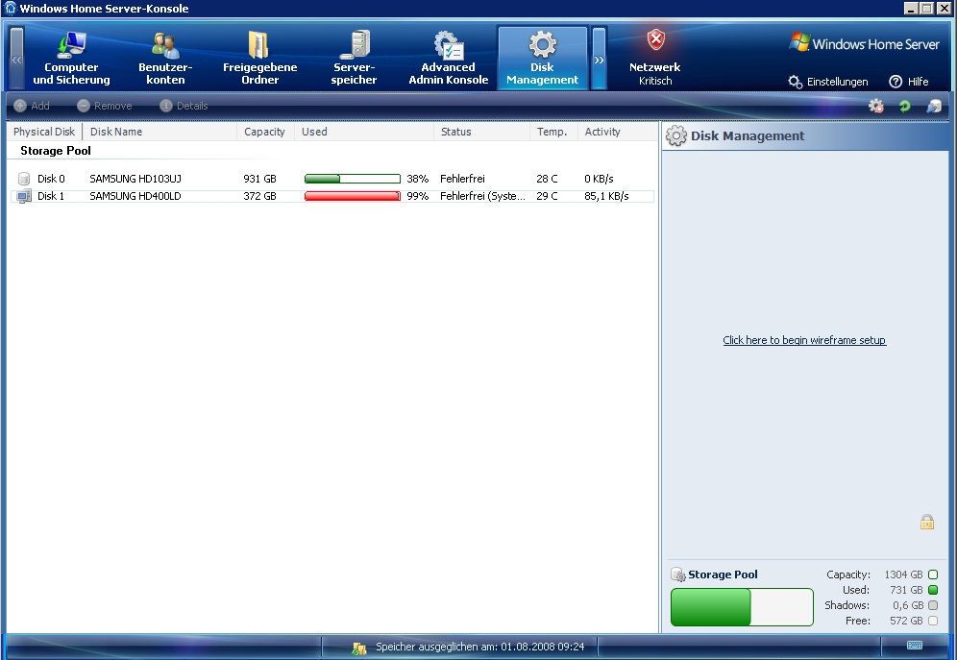Click the Disk 1 system drive icon
957x660 pixels.
(x=24, y=196)
